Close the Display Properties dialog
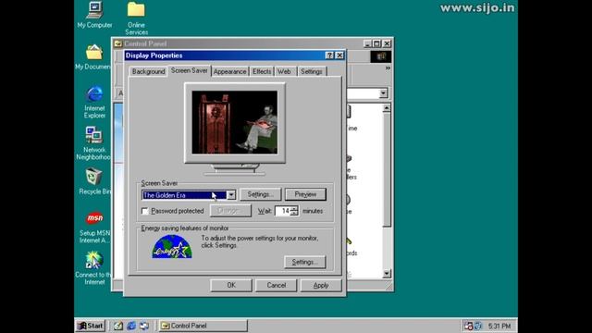 click(339, 55)
